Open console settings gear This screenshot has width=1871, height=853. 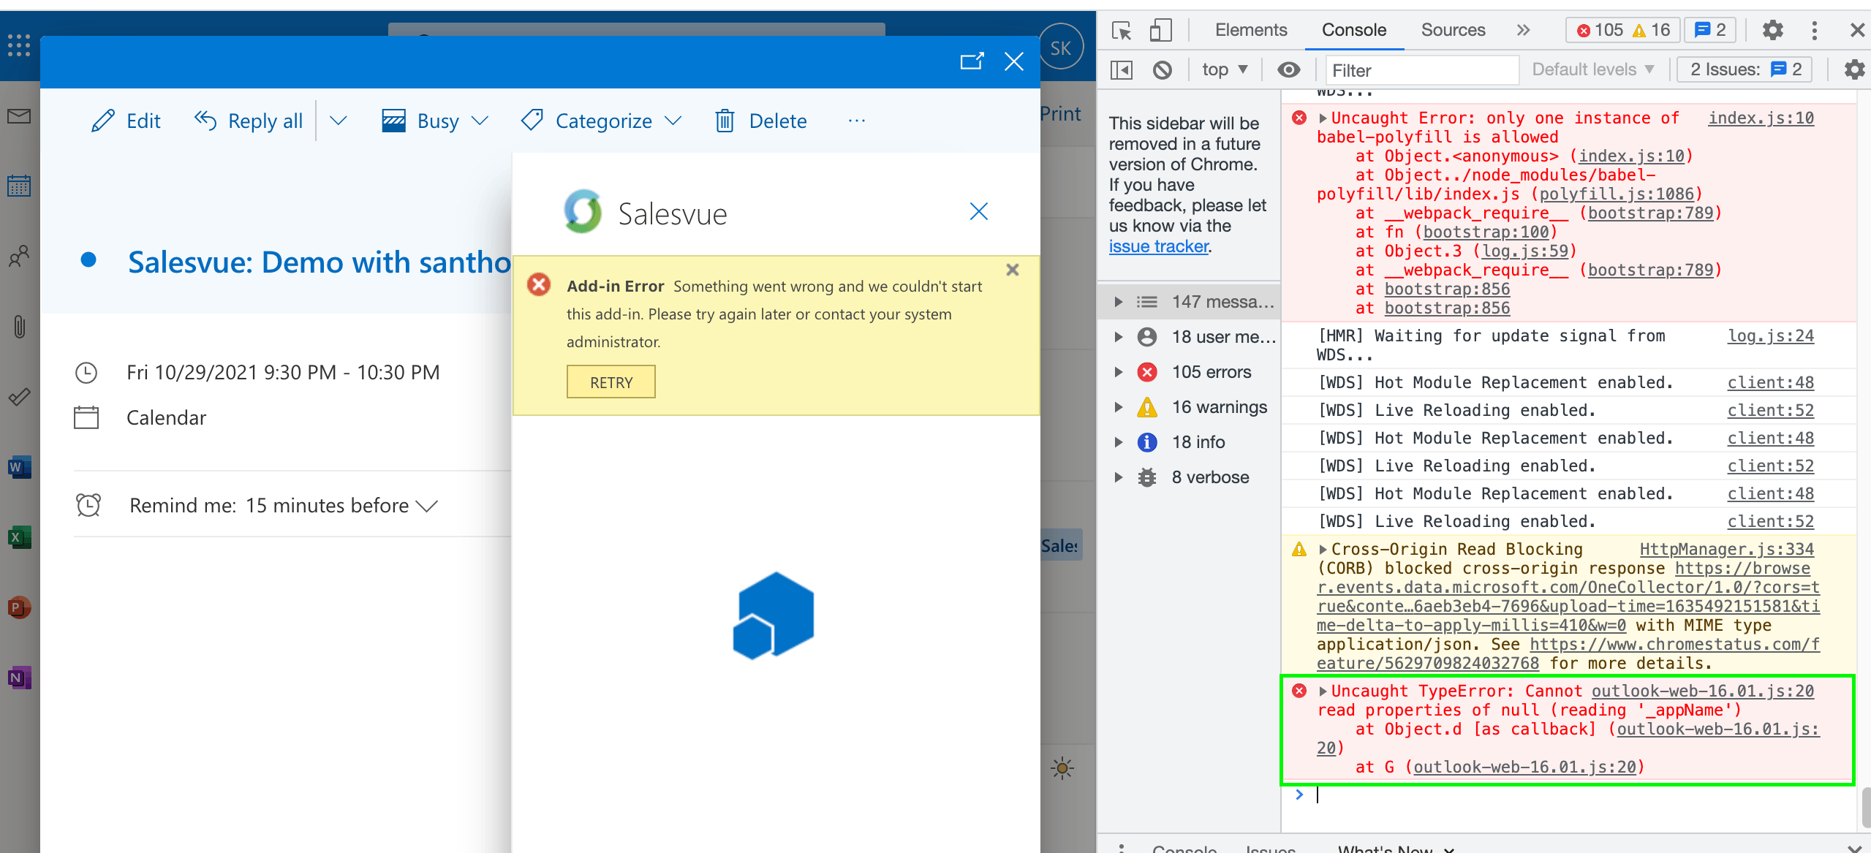tap(1854, 70)
